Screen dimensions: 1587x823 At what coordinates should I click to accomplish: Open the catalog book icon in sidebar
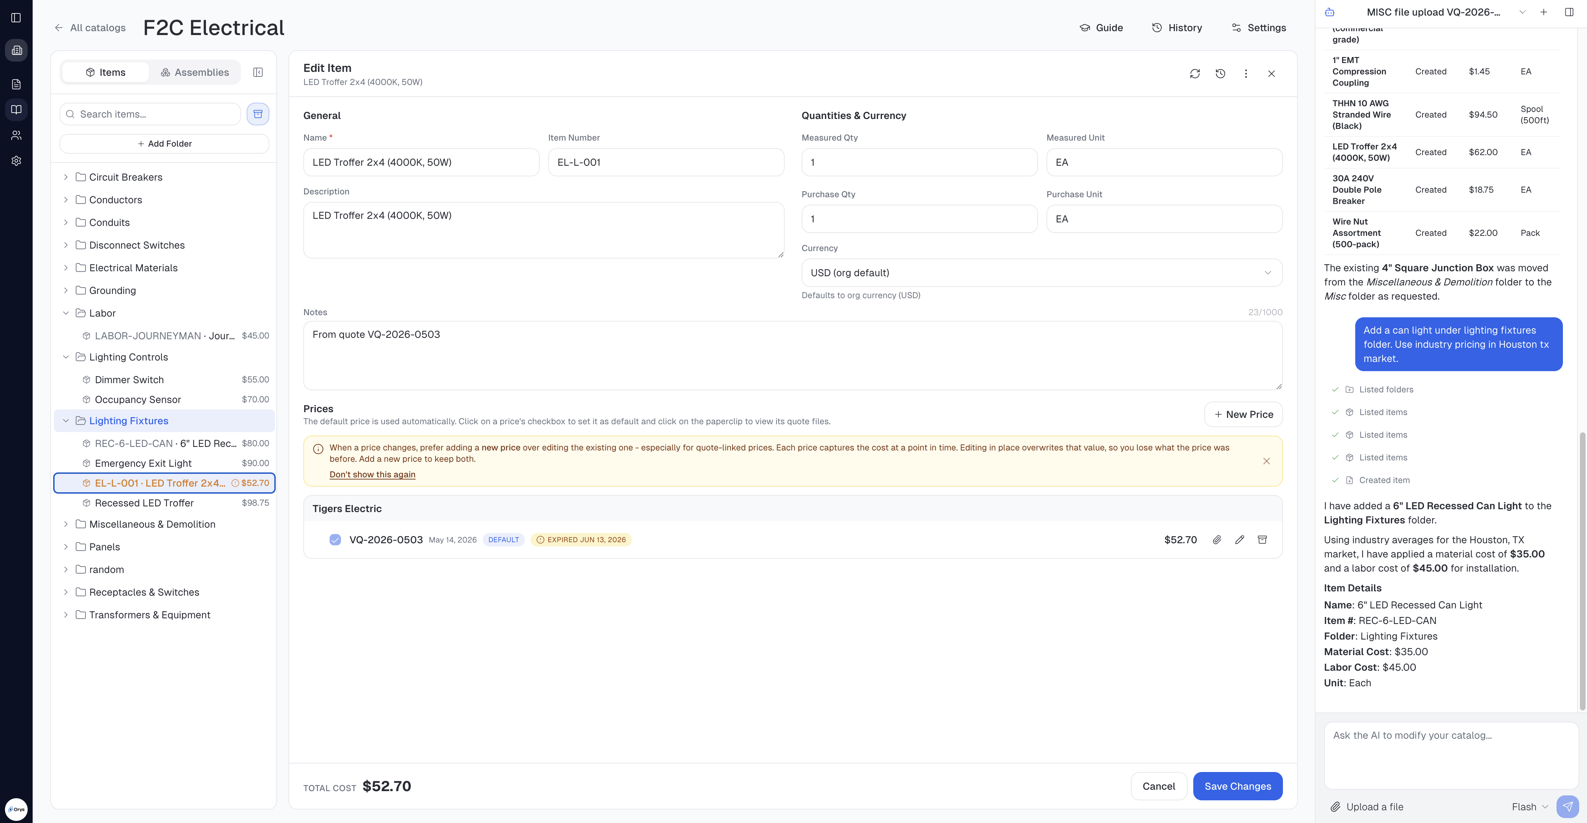(x=16, y=109)
